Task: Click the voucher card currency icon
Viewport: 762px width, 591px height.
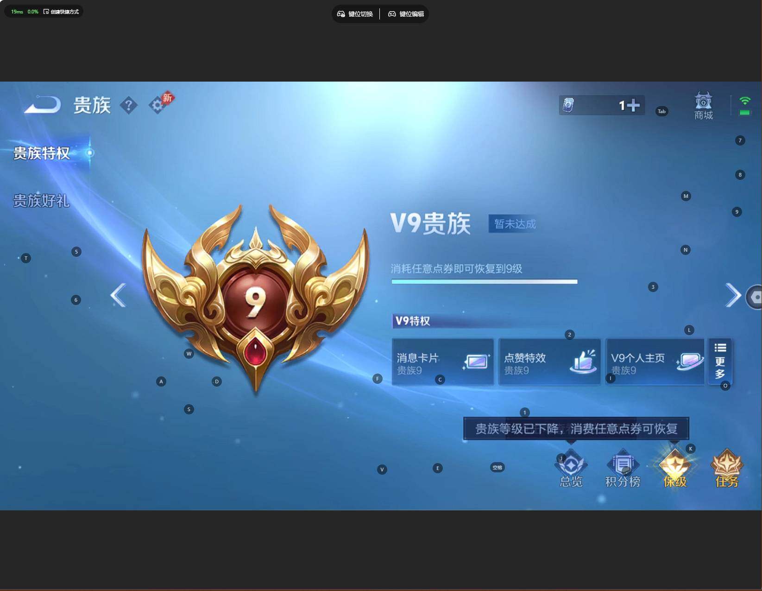Action: (568, 105)
